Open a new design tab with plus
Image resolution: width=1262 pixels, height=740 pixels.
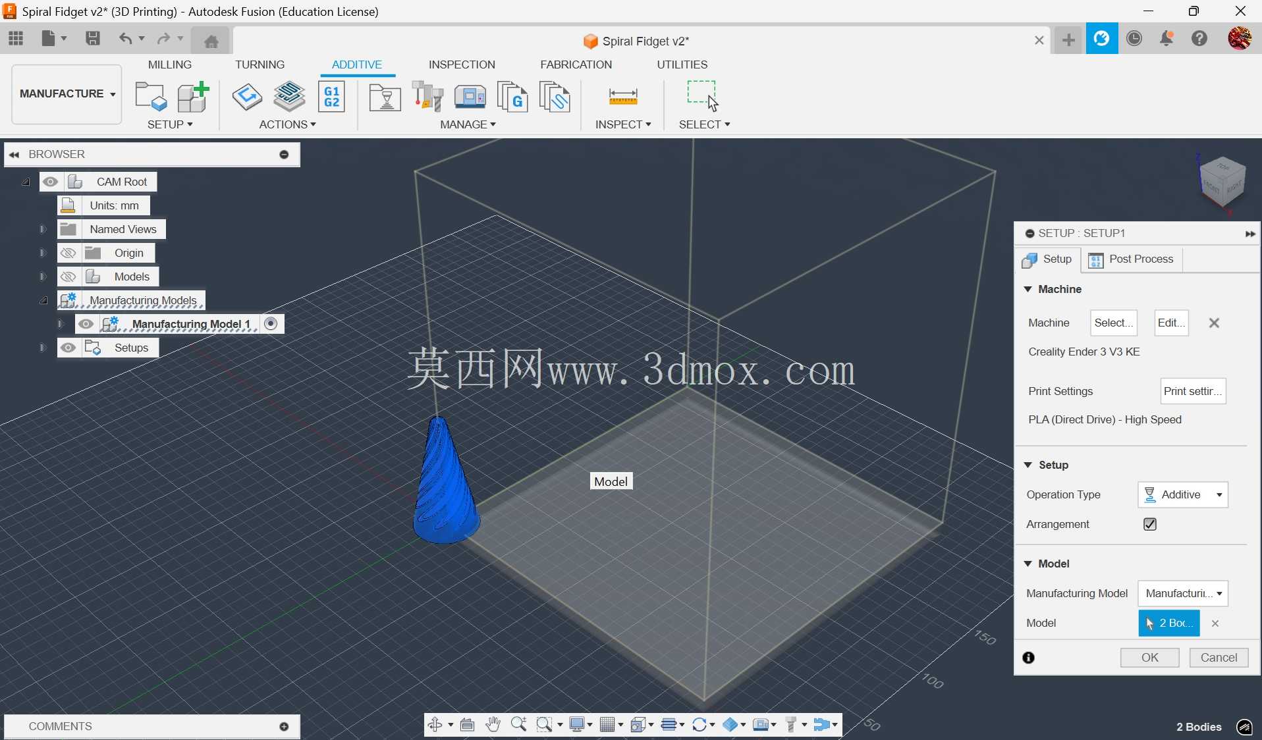click(x=1068, y=40)
